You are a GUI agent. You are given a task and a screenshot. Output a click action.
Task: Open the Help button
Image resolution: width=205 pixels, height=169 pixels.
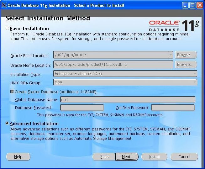(18, 157)
